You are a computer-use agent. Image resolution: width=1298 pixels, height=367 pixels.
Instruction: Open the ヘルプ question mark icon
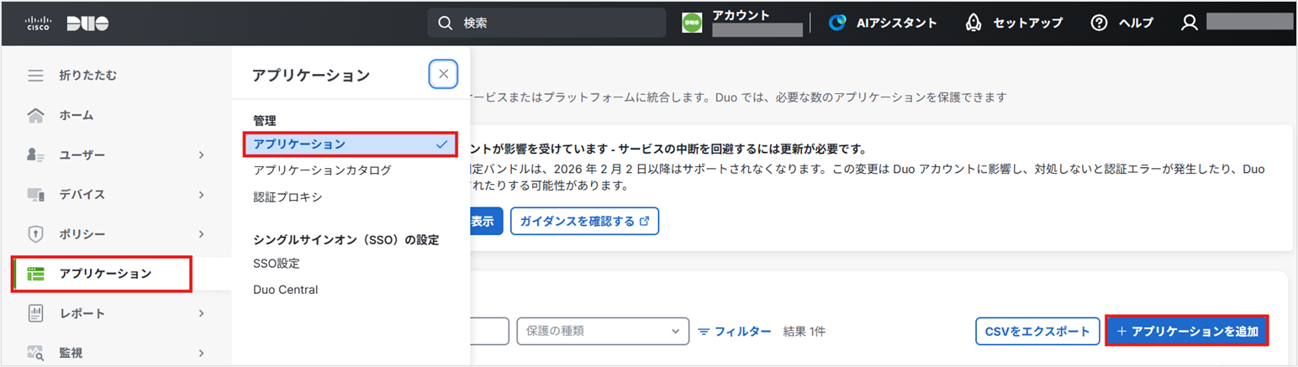tap(1099, 23)
